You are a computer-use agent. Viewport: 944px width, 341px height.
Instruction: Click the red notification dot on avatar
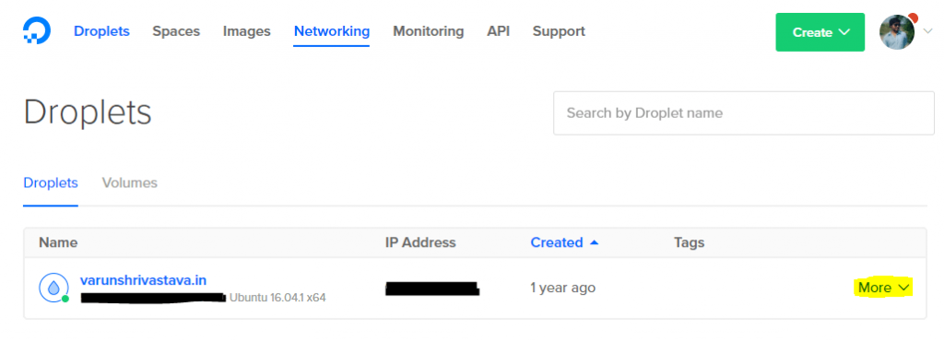coord(913,18)
